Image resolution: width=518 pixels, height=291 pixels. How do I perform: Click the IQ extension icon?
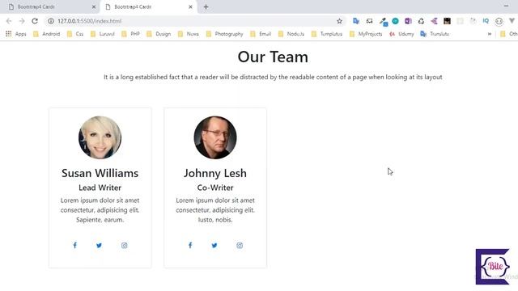tap(486, 21)
